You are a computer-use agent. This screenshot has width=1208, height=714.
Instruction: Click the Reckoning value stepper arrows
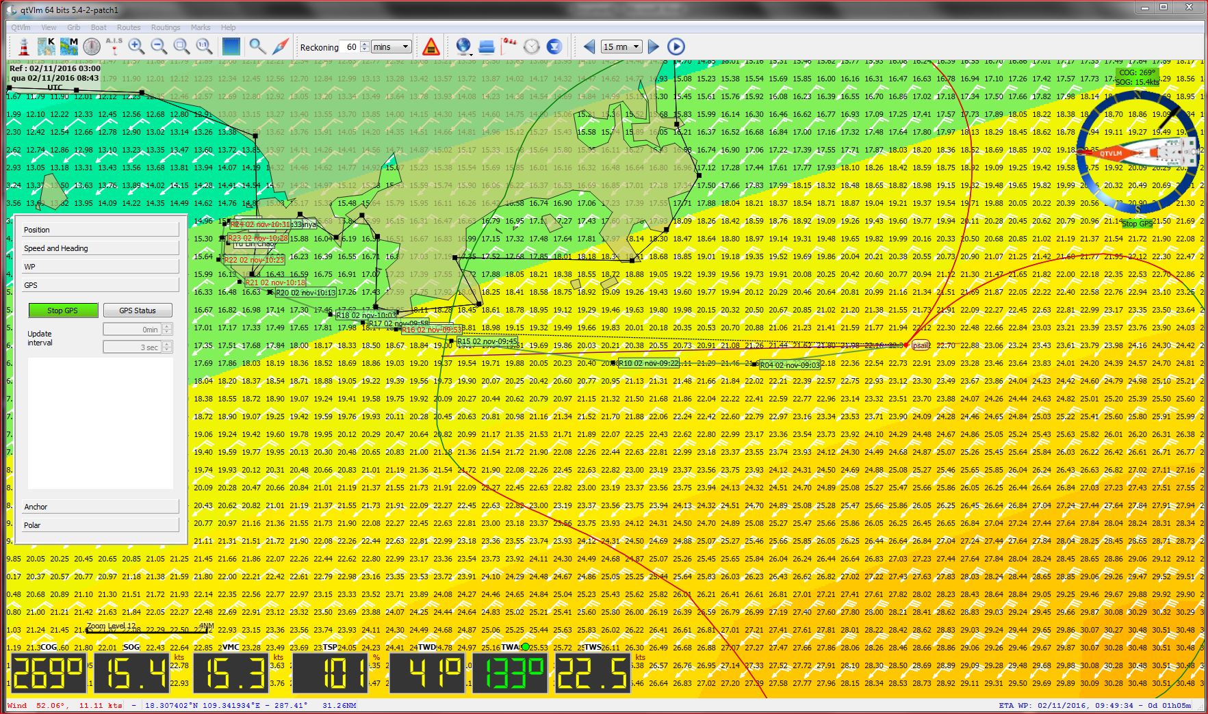pos(365,47)
